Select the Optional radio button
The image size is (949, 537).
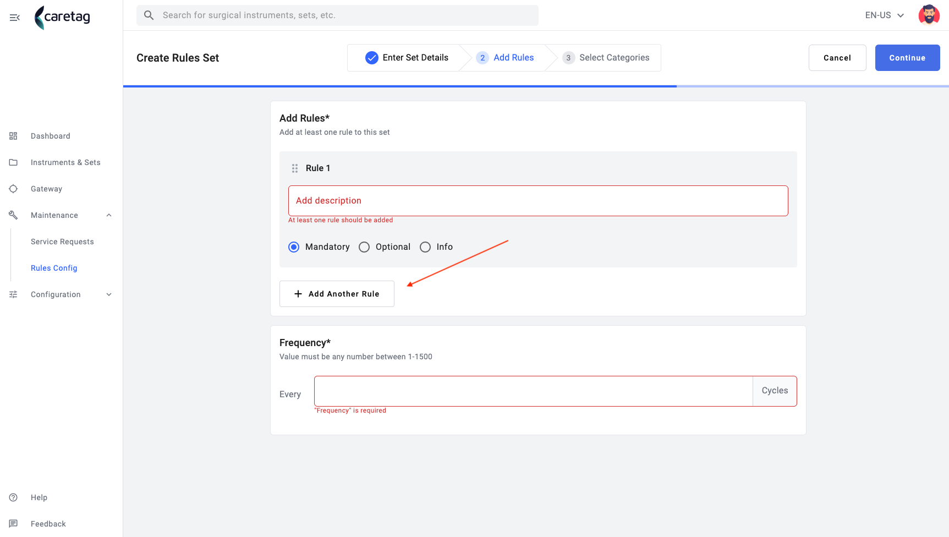click(364, 247)
